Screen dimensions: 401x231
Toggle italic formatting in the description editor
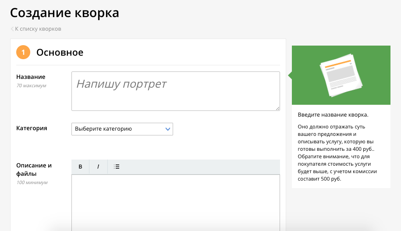pyautogui.click(x=98, y=167)
